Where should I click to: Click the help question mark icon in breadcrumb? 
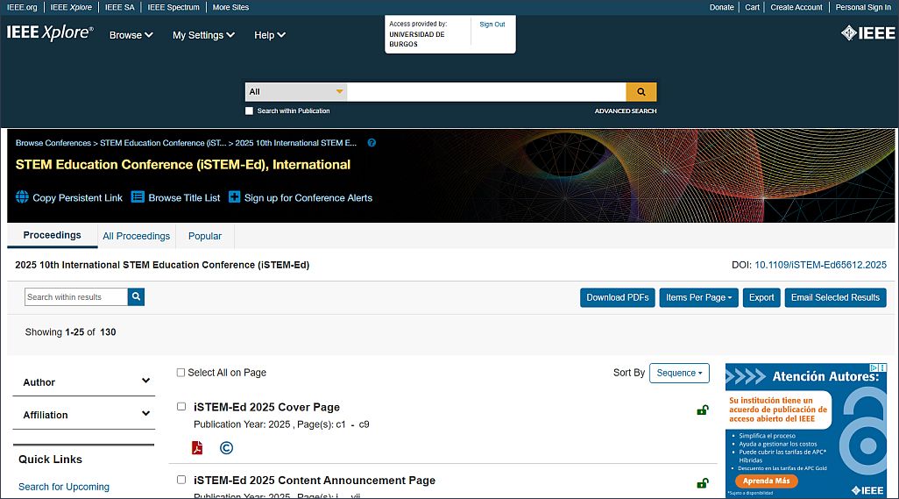[372, 143]
